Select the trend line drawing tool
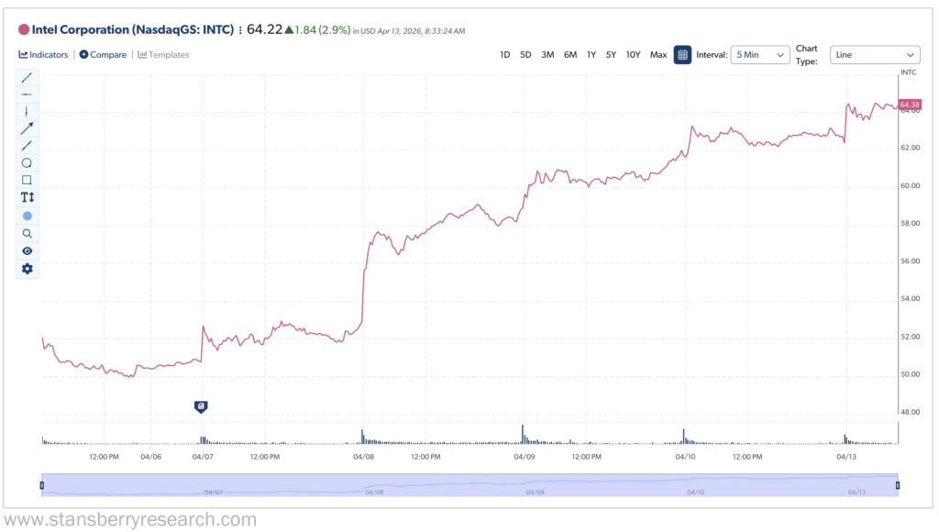939x532 pixels. pyautogui.click(x=27, y=78)
